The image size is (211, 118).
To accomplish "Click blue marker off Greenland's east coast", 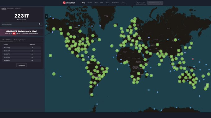I will click(x=100, y=26).
